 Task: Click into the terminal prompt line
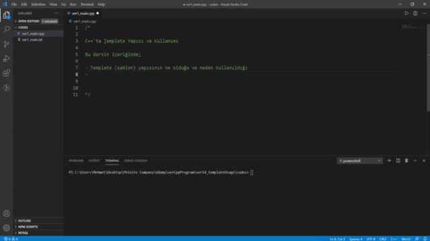click(161, 173)
